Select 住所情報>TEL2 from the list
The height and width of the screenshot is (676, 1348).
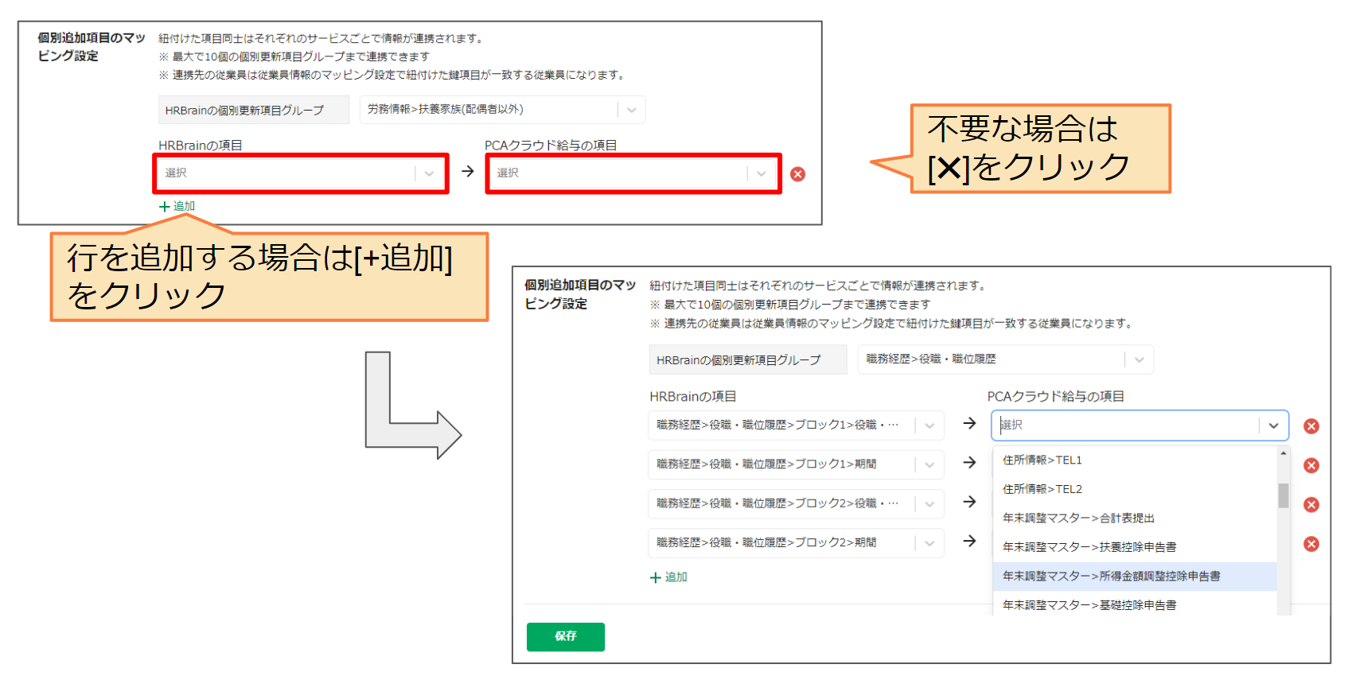[x=1135, y=489]
